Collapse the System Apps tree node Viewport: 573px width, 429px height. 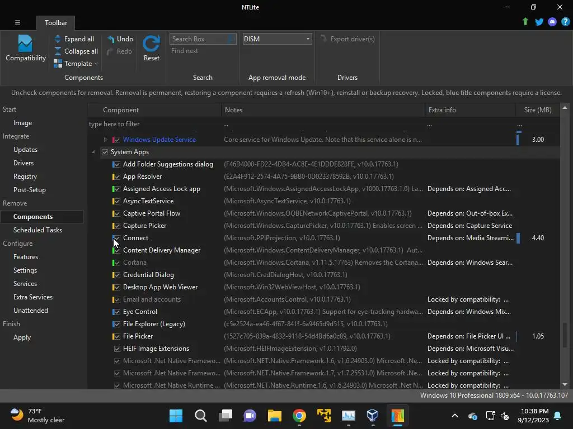click(93, 152)
